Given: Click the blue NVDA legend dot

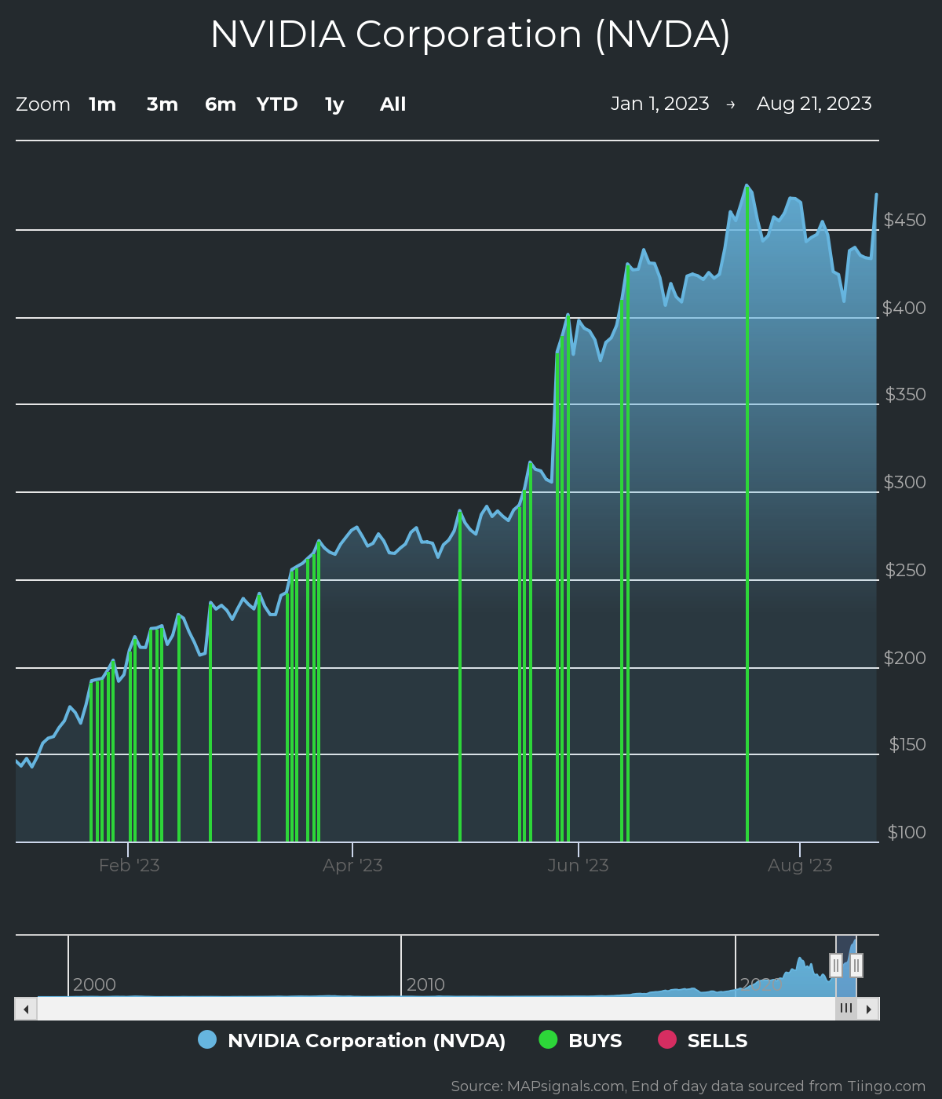Looking at the screenshot, I should point(207,1039).
